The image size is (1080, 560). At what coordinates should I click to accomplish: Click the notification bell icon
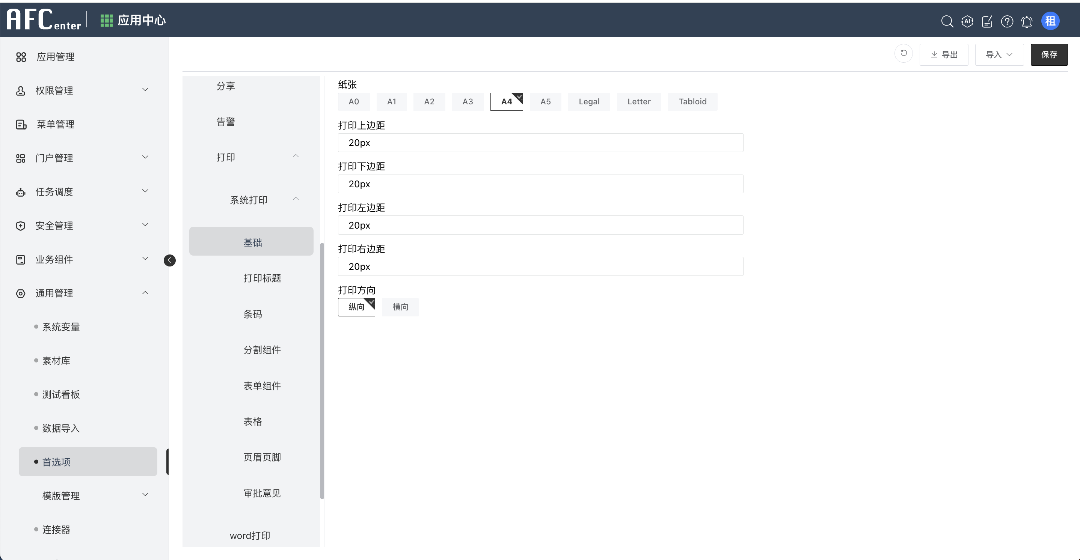1026,21
